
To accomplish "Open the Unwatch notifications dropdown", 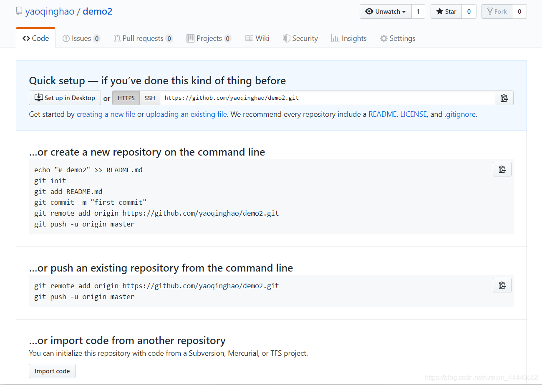I will (x=386, y=12).
